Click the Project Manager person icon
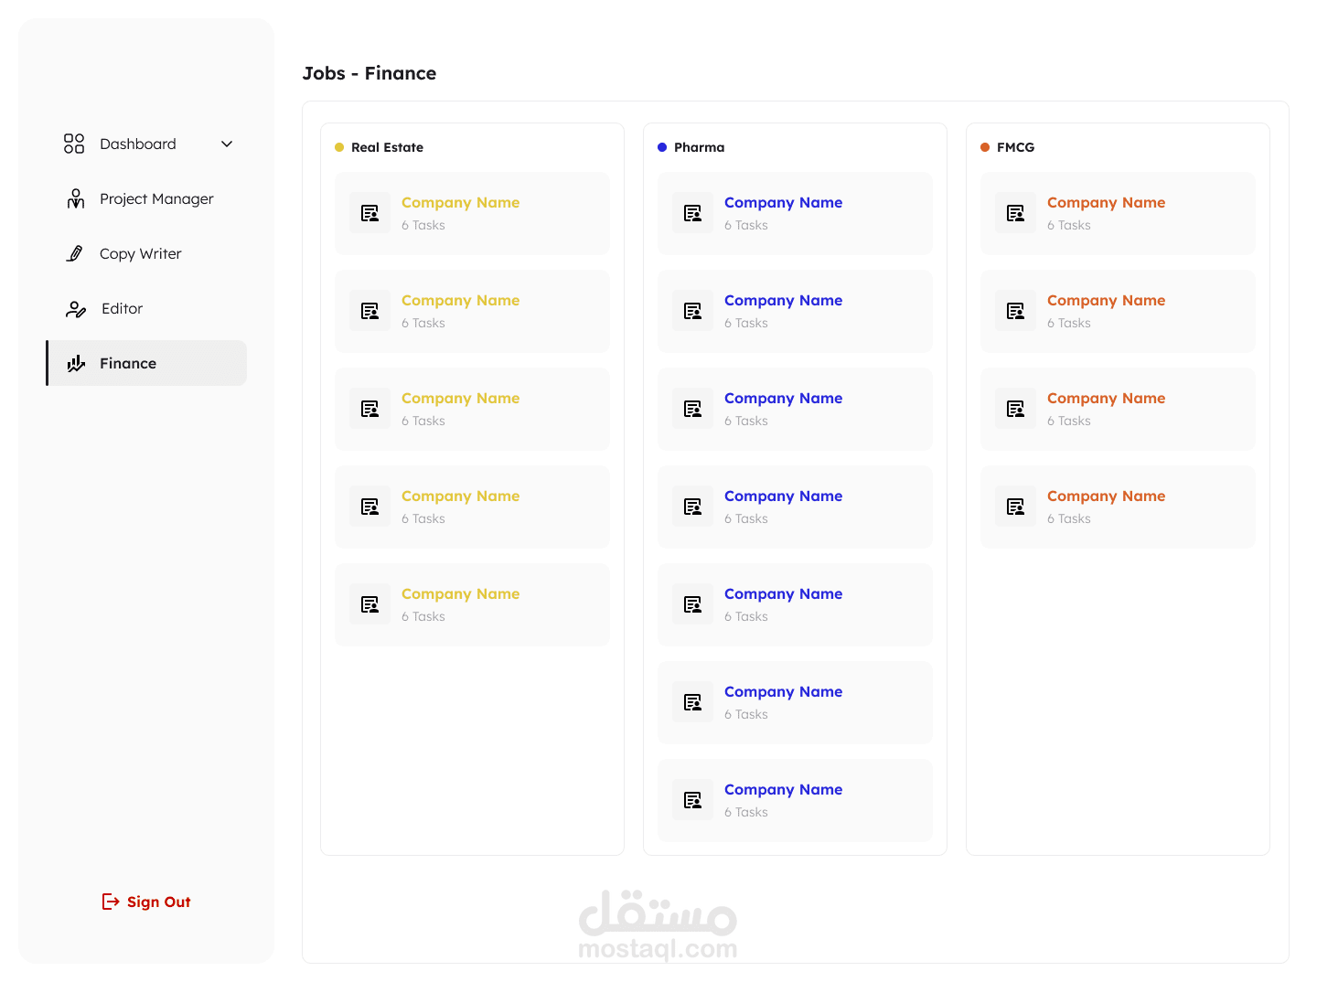The width and height of the screenshot is (1317, 982). pyautogui.click(x=76, y=198)
